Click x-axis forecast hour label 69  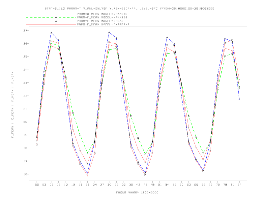pos(203,185)
